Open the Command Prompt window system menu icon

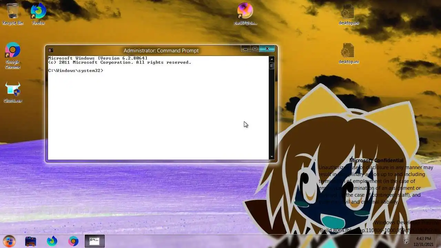[x=51, y=50]
